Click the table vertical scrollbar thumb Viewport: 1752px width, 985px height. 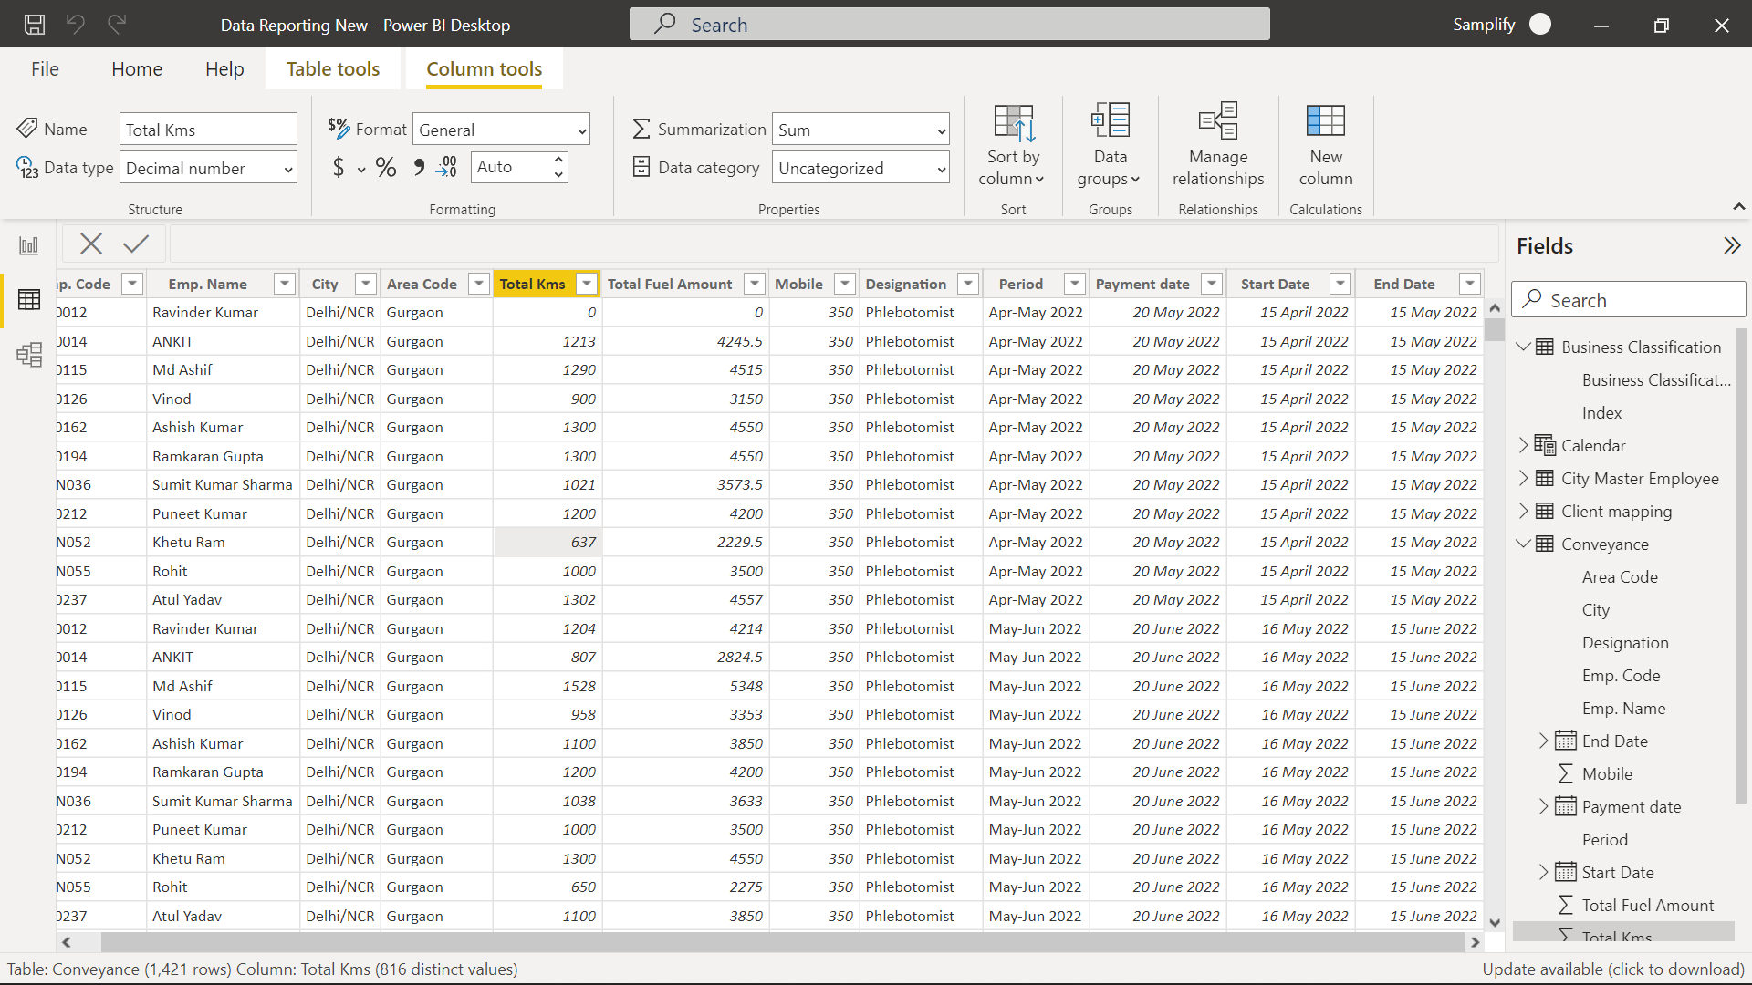[x=1495, y=329]
